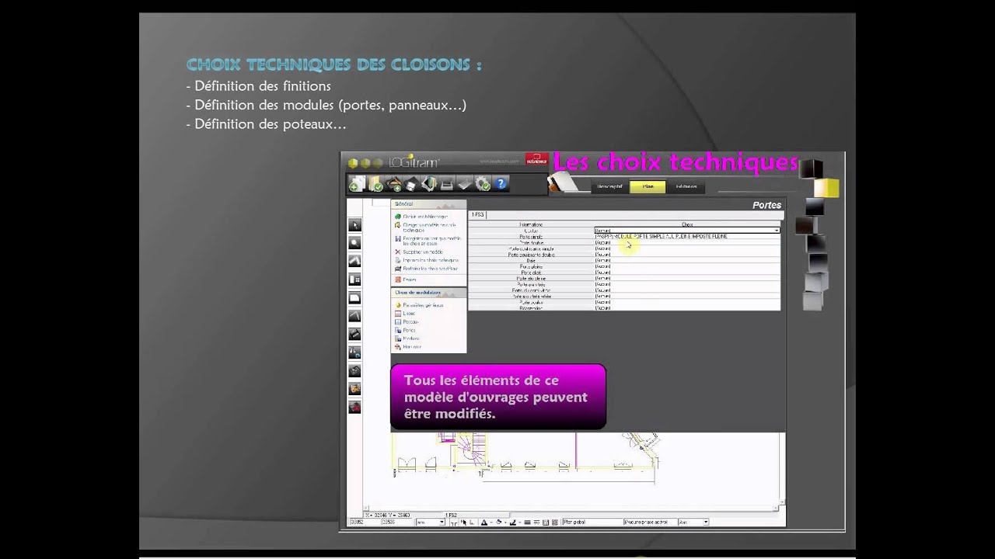This screenshot has height=559, width=995.
Task: Open the mm units dropdown
Action: coord(431,523)
